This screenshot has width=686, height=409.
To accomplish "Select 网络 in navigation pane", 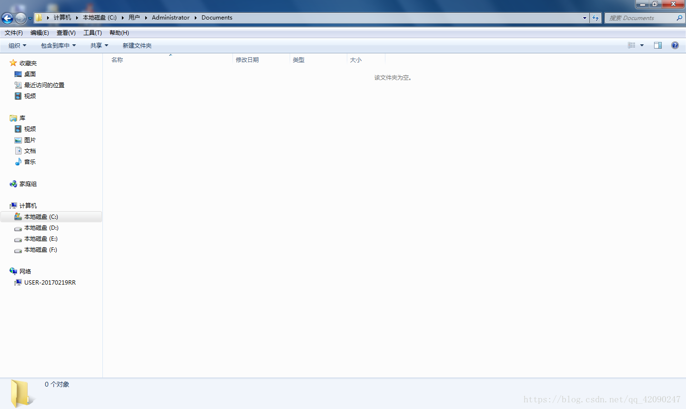I will (25, 272).
